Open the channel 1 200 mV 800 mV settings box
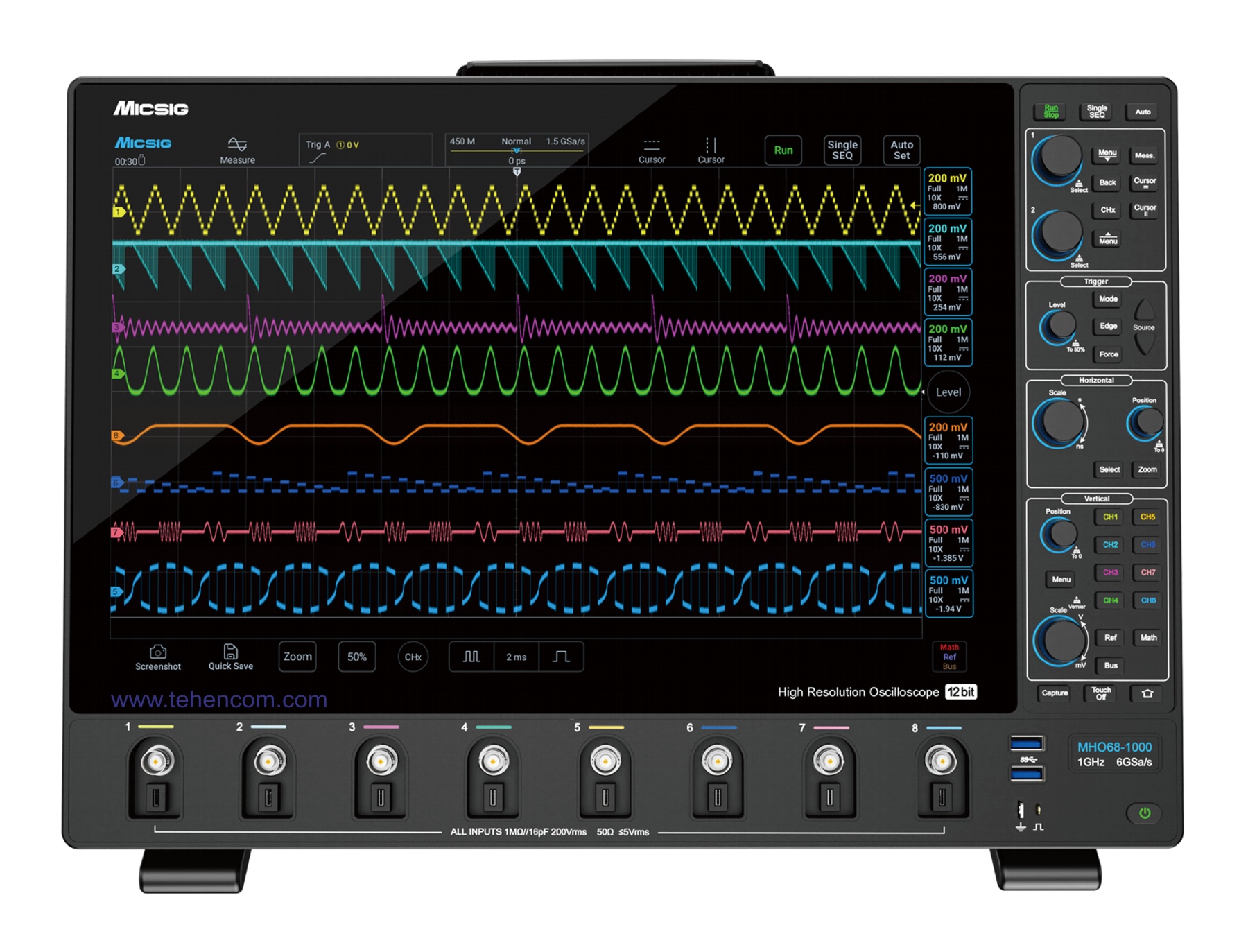 click(948, 191)
